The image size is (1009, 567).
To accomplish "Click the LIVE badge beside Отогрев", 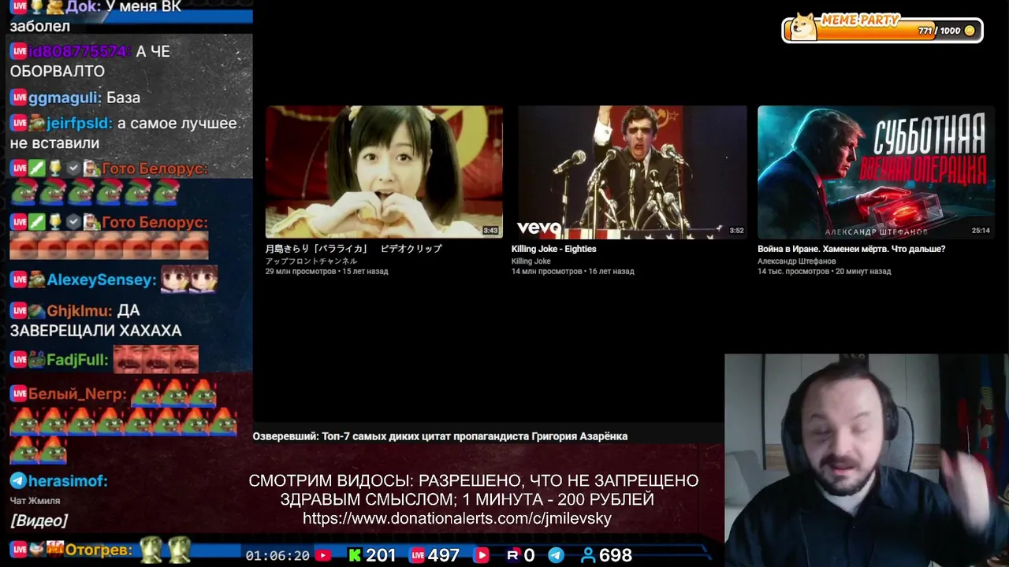I will pyautogui.click(x=18, y=550).
